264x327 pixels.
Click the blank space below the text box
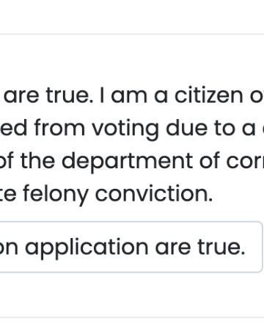tap(132, 294)
